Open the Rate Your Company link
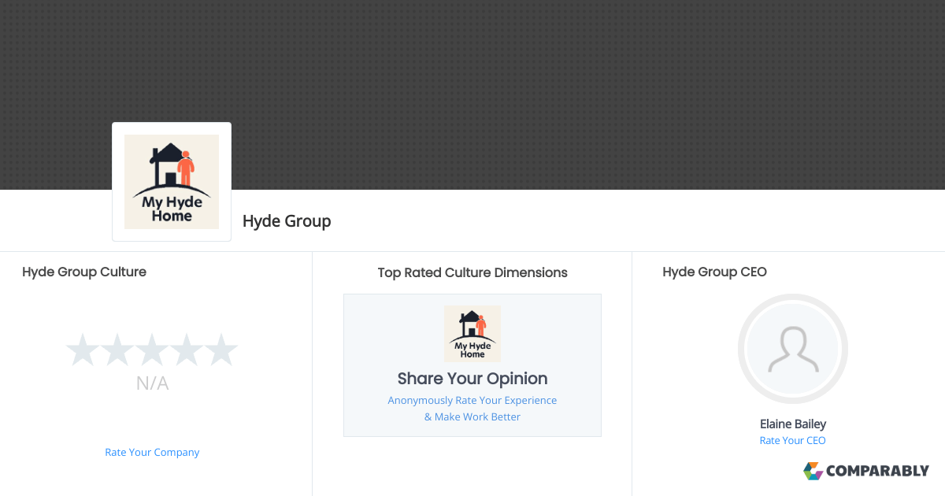945x496 pixels. (152, 452)
